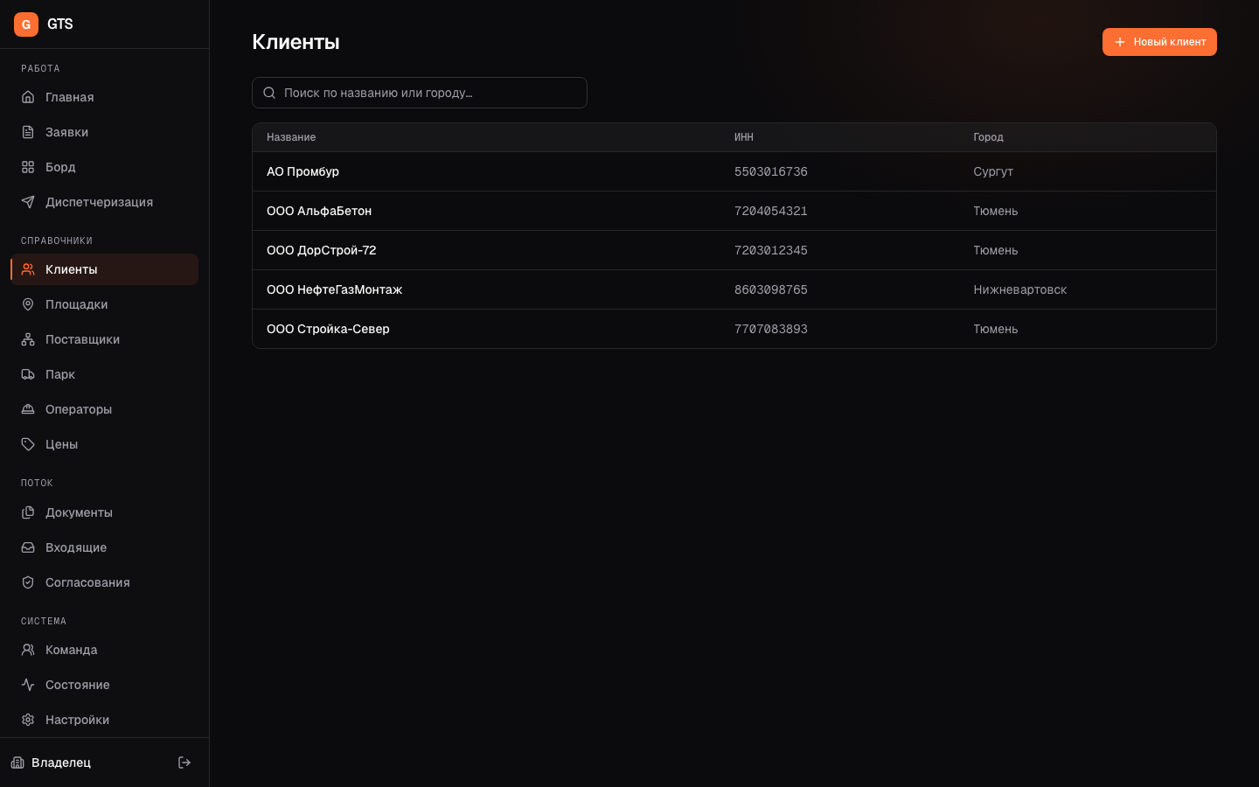Open the Согласования shield icon
The image size is (1259, 787).
coord(28,582)
